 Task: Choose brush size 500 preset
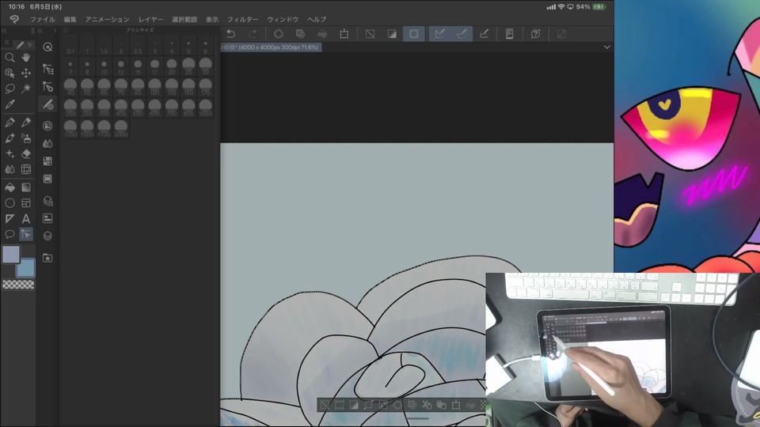click(138, 108)
